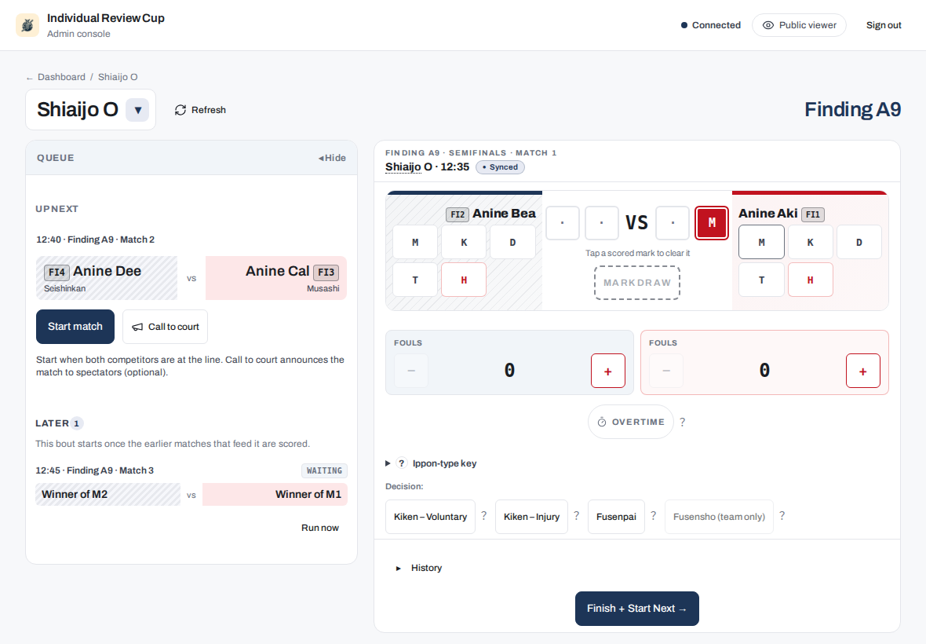The image size is (926, 644).
Task: Click the Shiaijo O breadcrumb
Action: click(x=118, y=77)
